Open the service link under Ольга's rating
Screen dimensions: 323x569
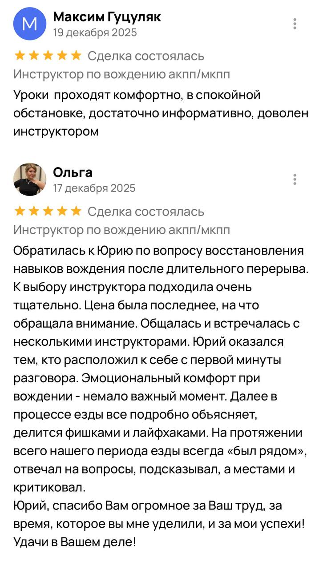[121, 230]
